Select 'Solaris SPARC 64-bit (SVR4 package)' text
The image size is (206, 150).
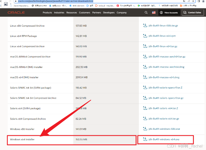pos(30,88)
